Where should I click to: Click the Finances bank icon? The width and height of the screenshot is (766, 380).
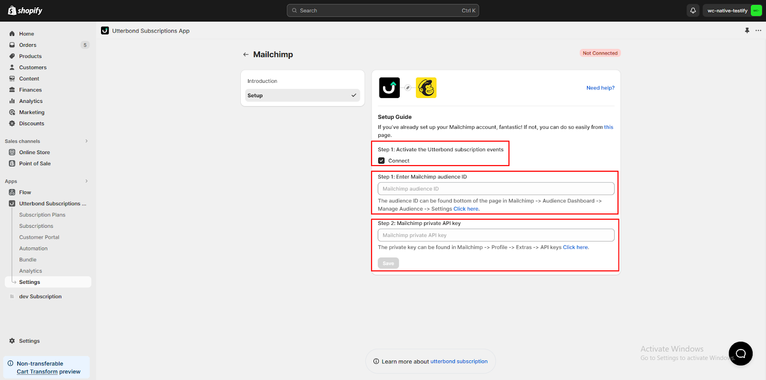tap(12, 90)
